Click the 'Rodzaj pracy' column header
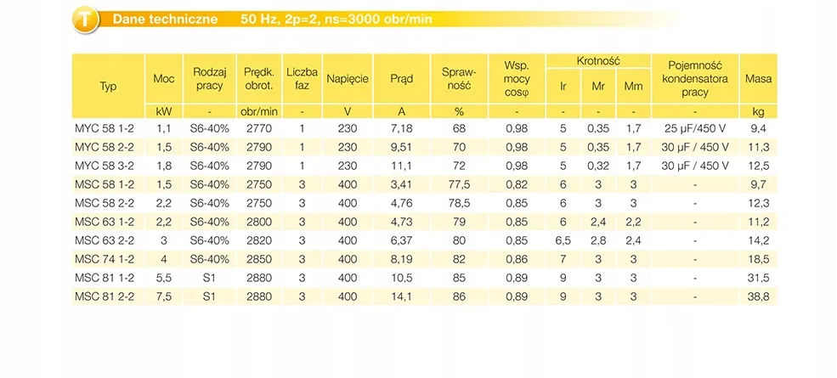The width and height of the screenshot is (837, 378). pyautogui.click(x=209, y=79)
